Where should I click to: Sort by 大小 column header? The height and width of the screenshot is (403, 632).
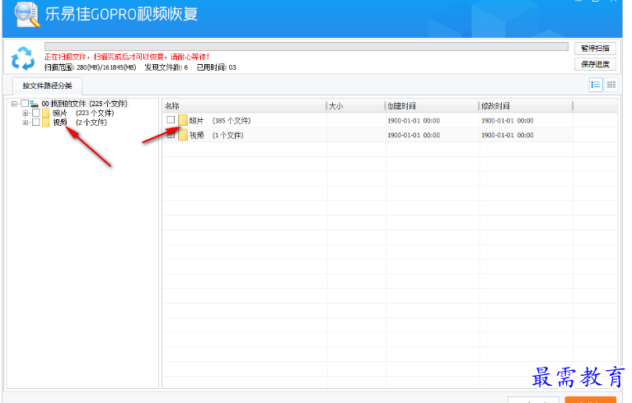(x=355, y=106)
